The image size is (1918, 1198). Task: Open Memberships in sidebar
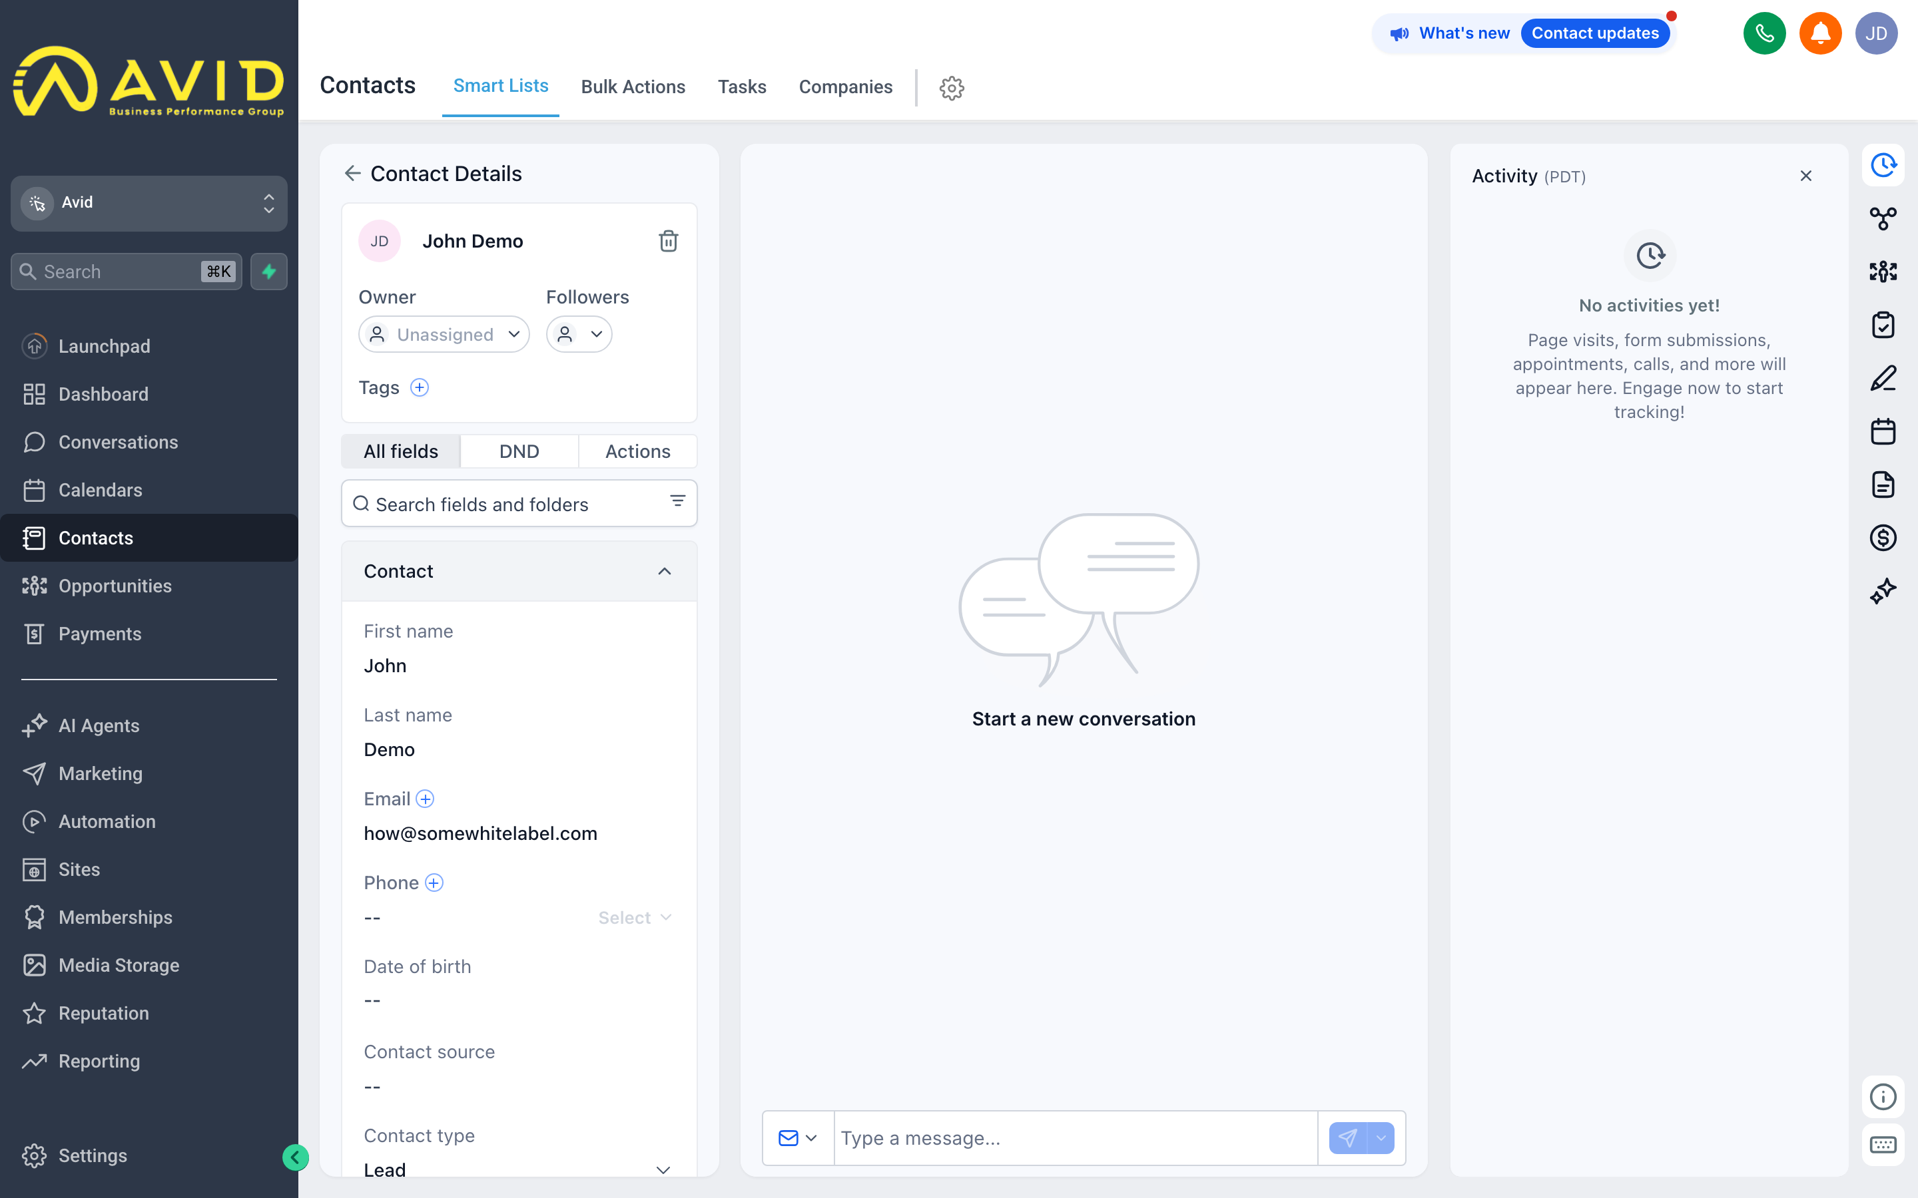coord(149,918)
